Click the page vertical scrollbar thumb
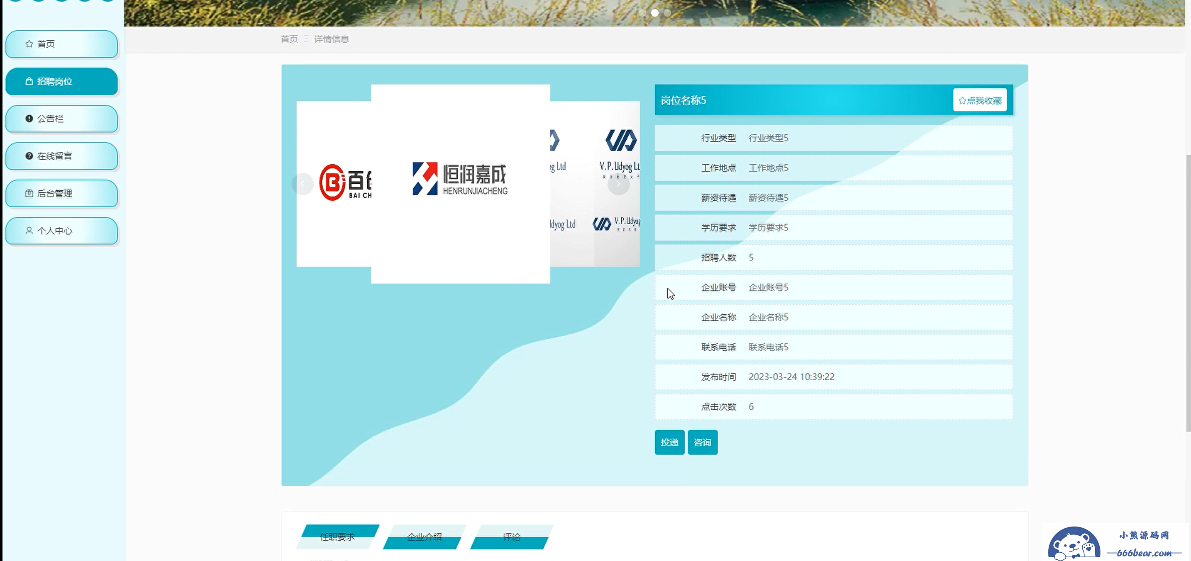Viewport: 1191px width, 561px height. 1188,294
